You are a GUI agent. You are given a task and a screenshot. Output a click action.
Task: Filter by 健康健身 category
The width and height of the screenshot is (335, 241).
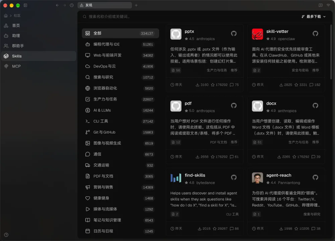pyautogui.click(x=120, y=198)
